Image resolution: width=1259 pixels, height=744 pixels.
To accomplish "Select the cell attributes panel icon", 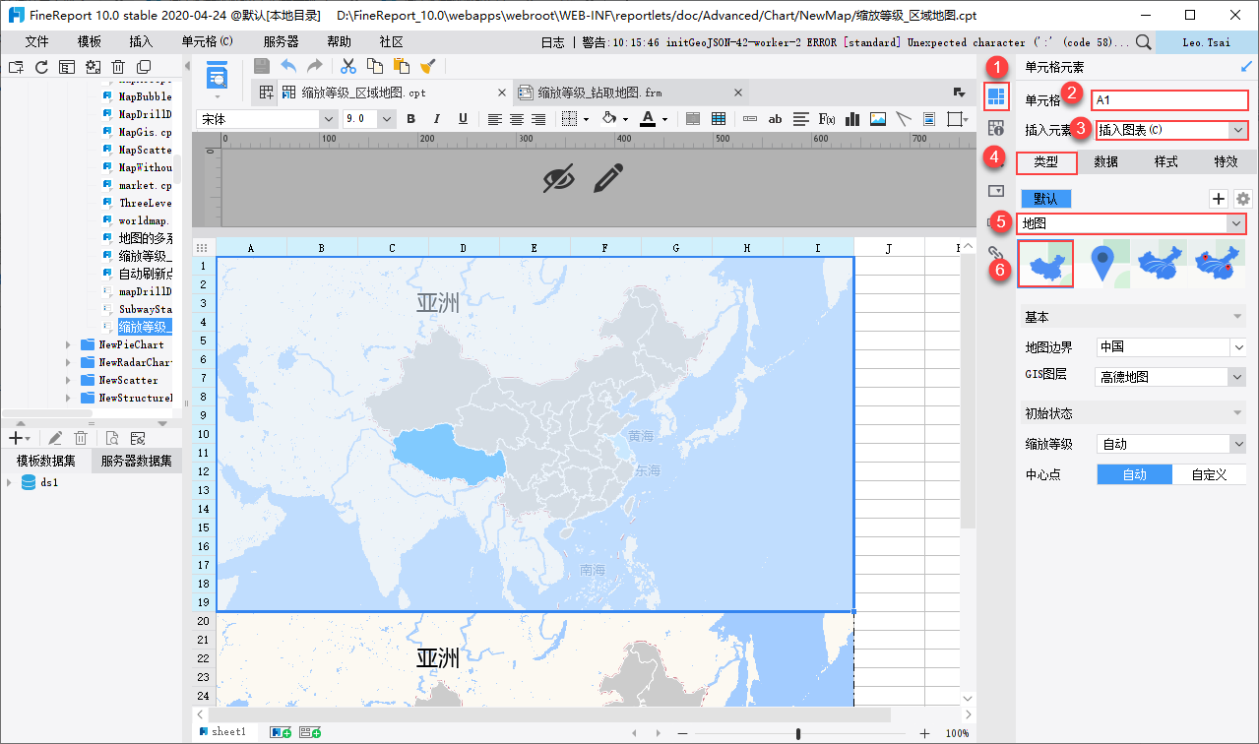I will click(x=995, y=128).
